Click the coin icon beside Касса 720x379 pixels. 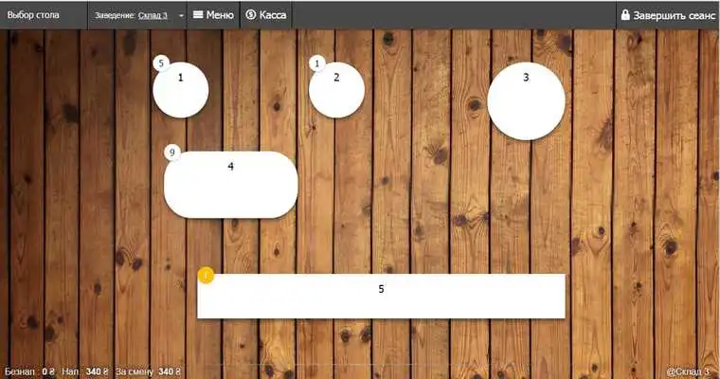coord(251,15)
